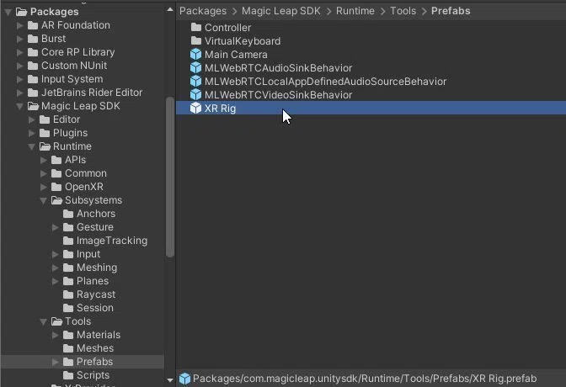Click the ImageTracking folder icon
Viewport: 566px width, 387px height.
click(68, 241)
